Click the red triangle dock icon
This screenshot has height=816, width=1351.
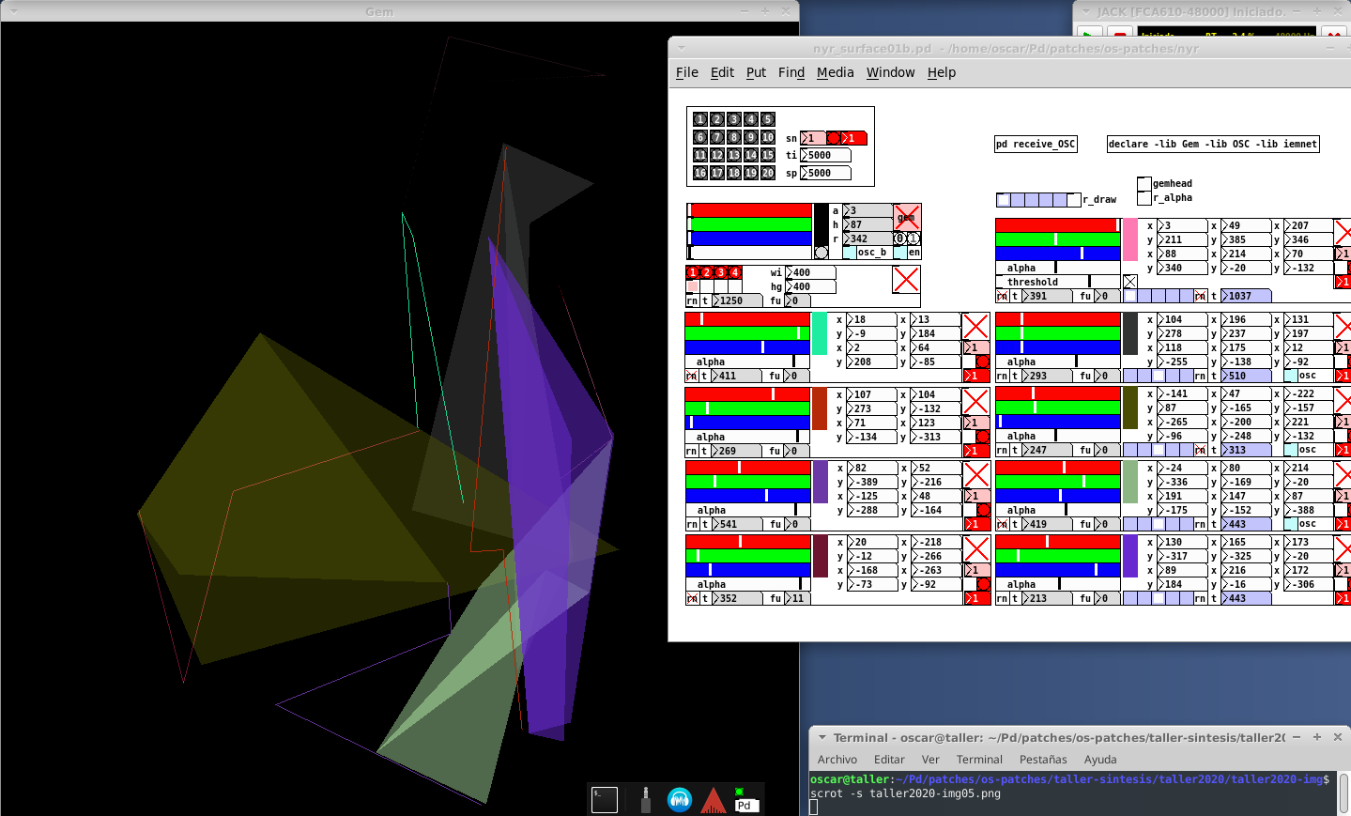coord(714,800)
